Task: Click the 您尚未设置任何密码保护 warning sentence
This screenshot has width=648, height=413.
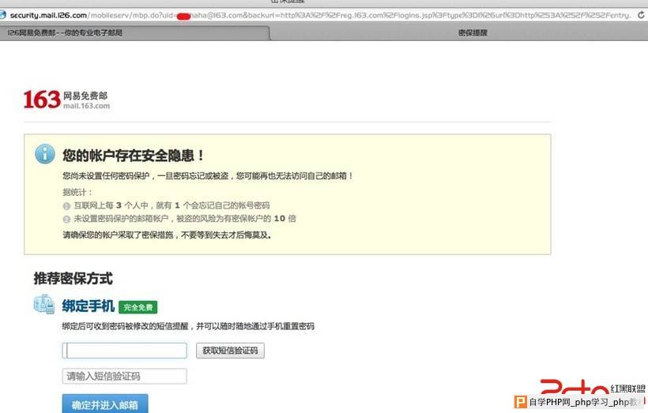Action: point(208,176)
